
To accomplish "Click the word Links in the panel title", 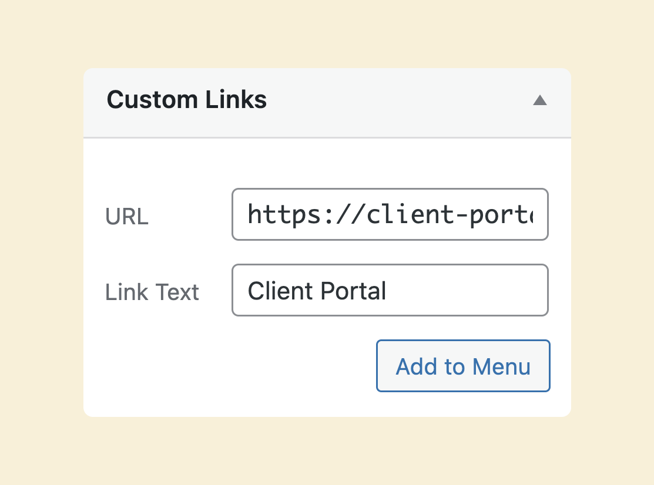I will [x=236, y=100].
